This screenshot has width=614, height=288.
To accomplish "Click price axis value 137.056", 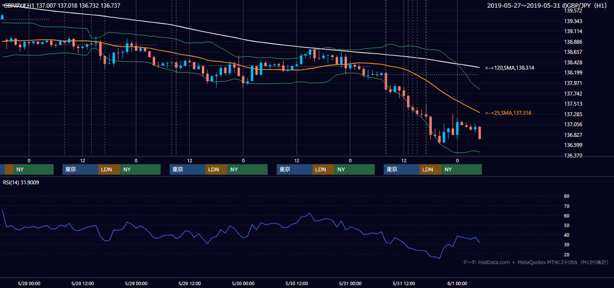I will [573, 124].
